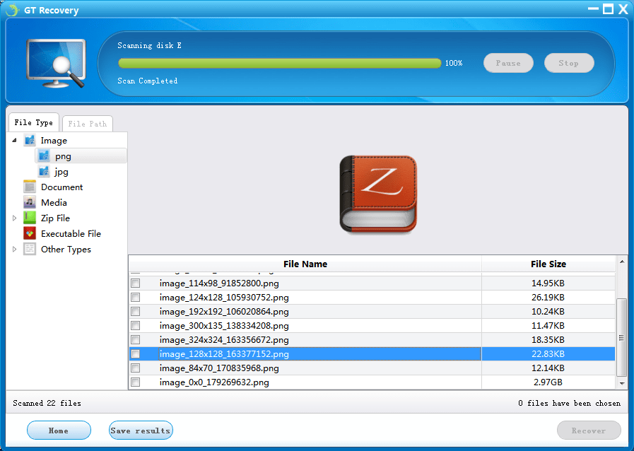Screen dimensions: 634x451
Task: Expand the Zip File tree node
Action: (x=15, y=218)
